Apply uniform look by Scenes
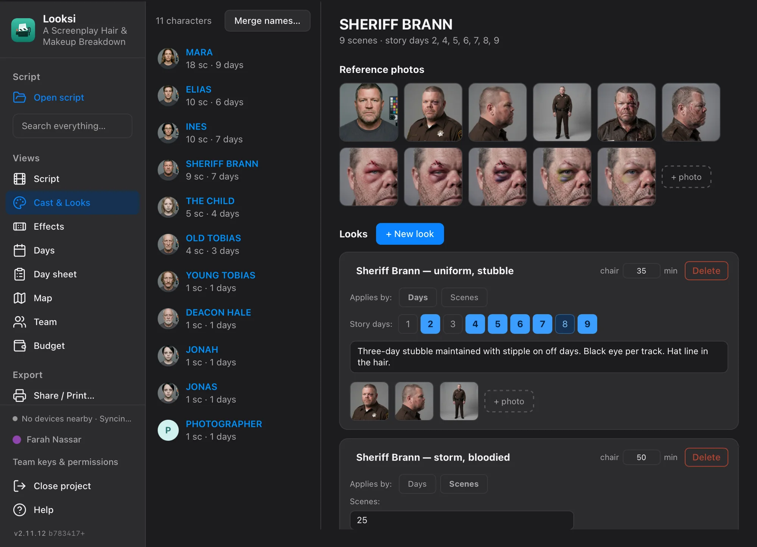 coord(464,297)
